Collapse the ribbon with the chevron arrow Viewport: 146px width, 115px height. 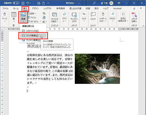143,26
